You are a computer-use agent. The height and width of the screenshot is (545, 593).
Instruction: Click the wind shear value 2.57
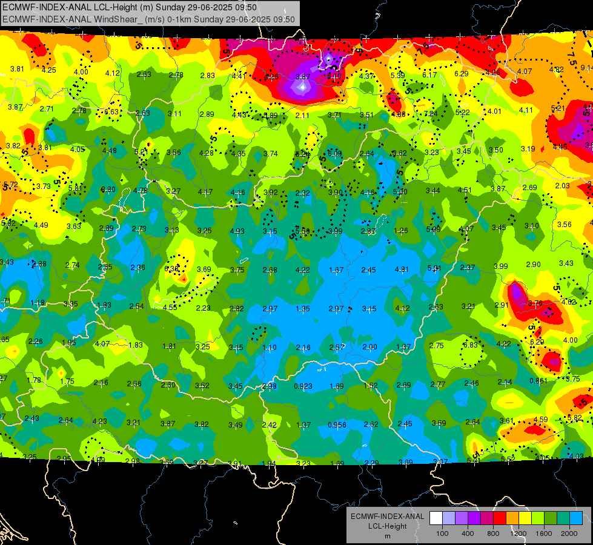(x=337, y=347)
